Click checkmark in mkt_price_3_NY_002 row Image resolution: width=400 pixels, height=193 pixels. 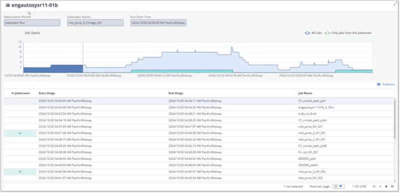pos(20,171)
